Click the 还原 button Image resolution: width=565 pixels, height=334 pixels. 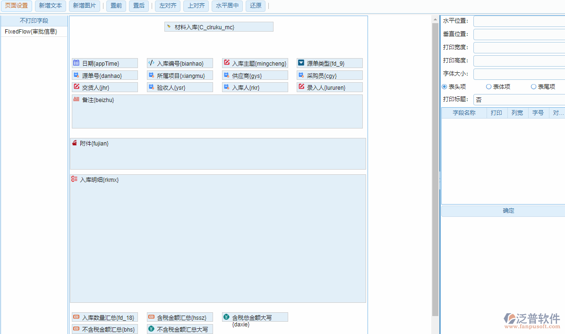(x=255, y=6)
